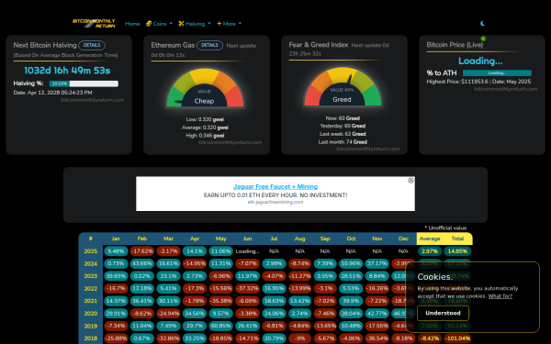Click the Ethereum Gas Cheap gauge
The image size is (551, 344).
(205, 88)
